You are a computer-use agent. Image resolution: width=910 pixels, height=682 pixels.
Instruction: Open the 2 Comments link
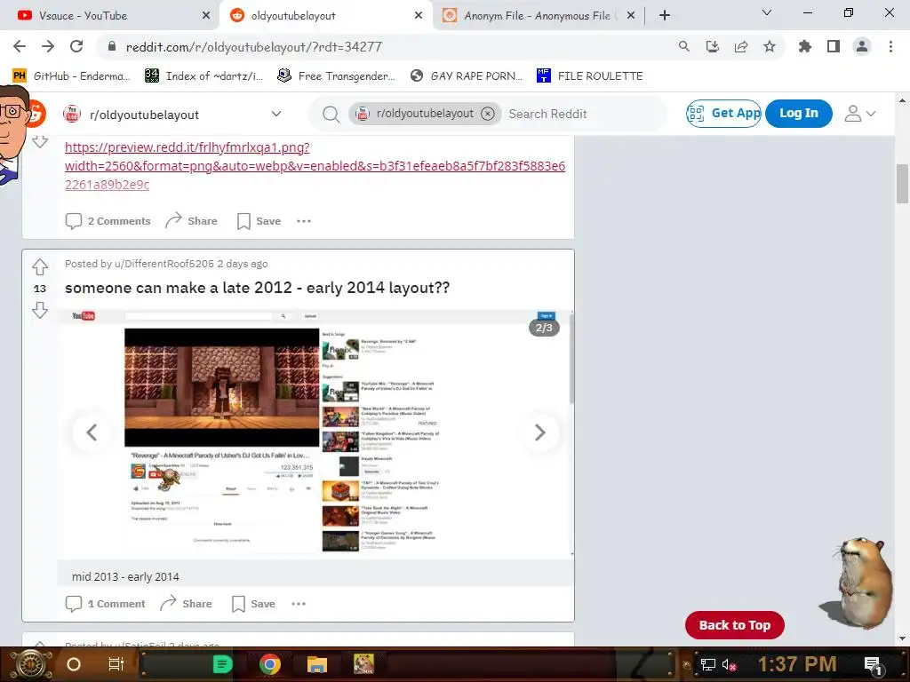[108, 221]
